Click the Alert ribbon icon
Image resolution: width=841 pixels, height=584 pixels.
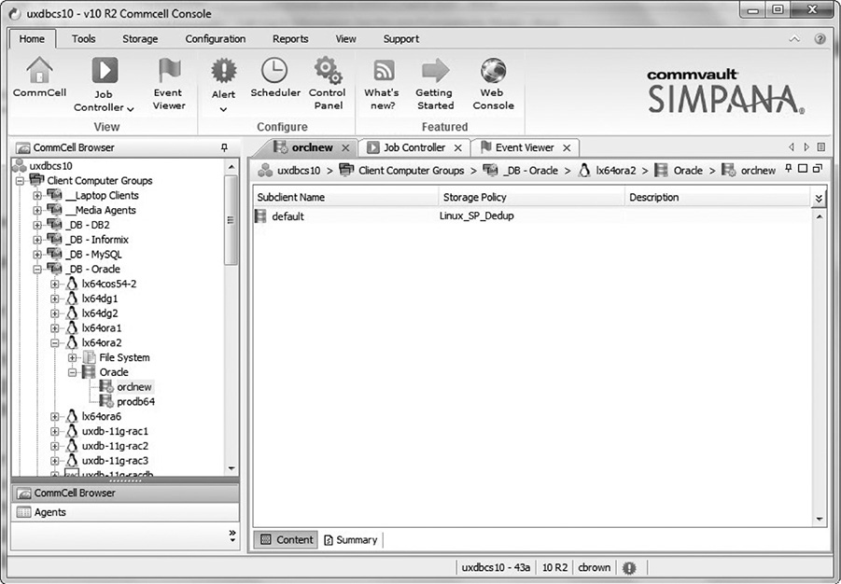(x=224, y=70)
